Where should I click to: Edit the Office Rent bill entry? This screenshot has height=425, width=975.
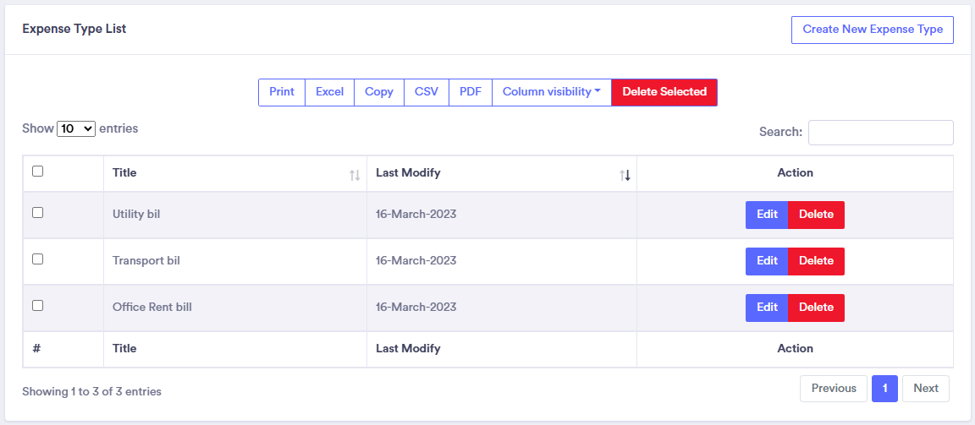coord(767,308)
